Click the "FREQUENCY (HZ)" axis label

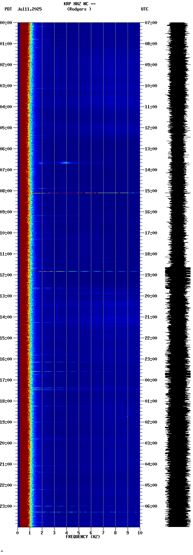(83, 537)
